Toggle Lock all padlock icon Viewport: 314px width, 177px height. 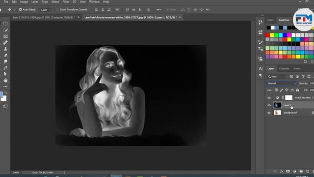(x=297, y=90)
